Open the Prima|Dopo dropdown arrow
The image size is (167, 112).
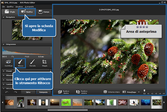(x=139, y=92)
